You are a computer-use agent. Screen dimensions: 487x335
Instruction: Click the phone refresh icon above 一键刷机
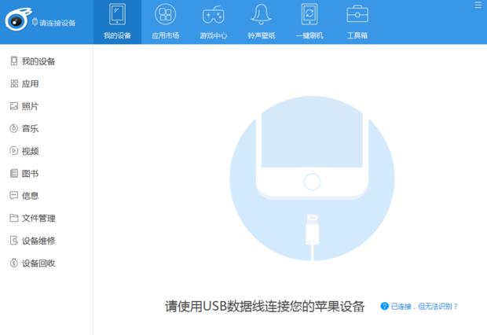309,14
